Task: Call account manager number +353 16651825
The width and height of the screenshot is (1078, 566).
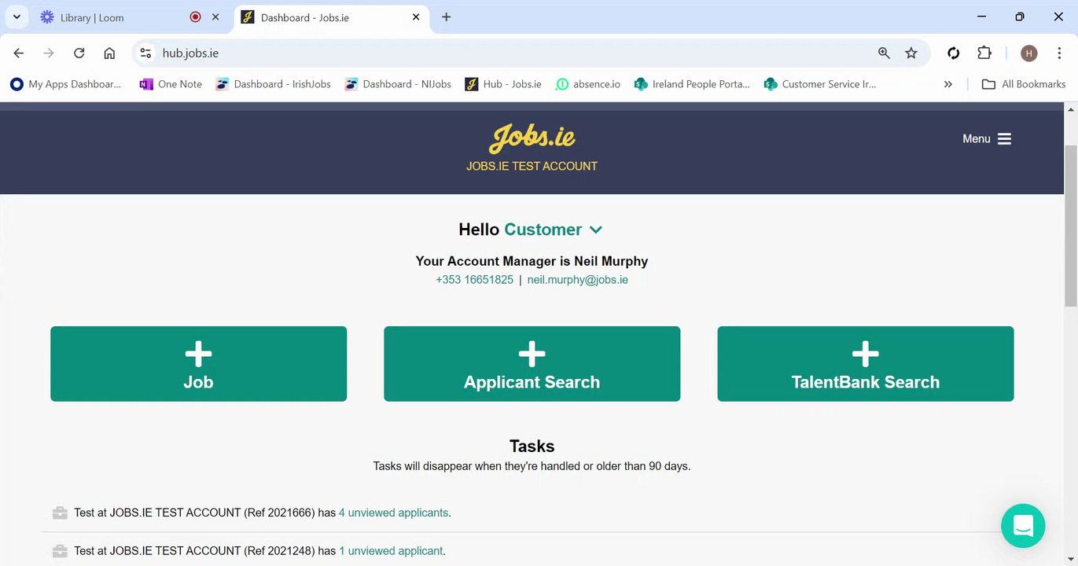Action: click(x=474, y=280)
